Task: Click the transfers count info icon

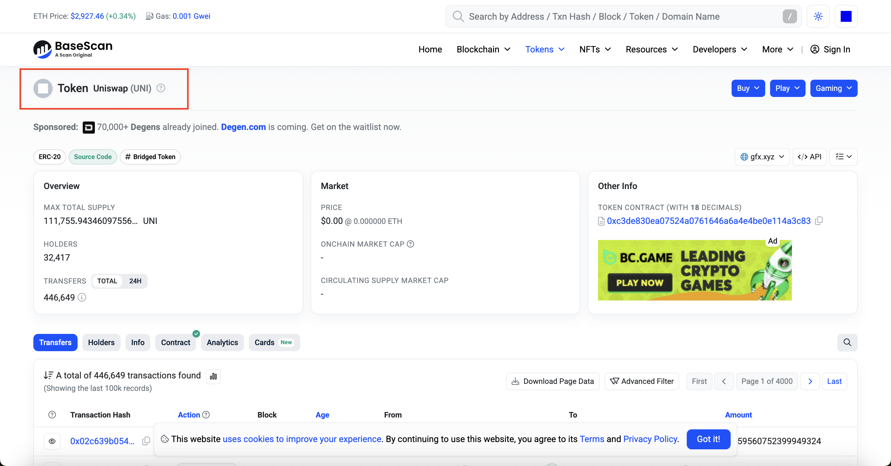Action: pos(82,297)
